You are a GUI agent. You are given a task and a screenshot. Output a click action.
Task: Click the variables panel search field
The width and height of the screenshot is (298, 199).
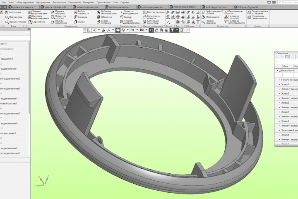(x=287, y=61)
